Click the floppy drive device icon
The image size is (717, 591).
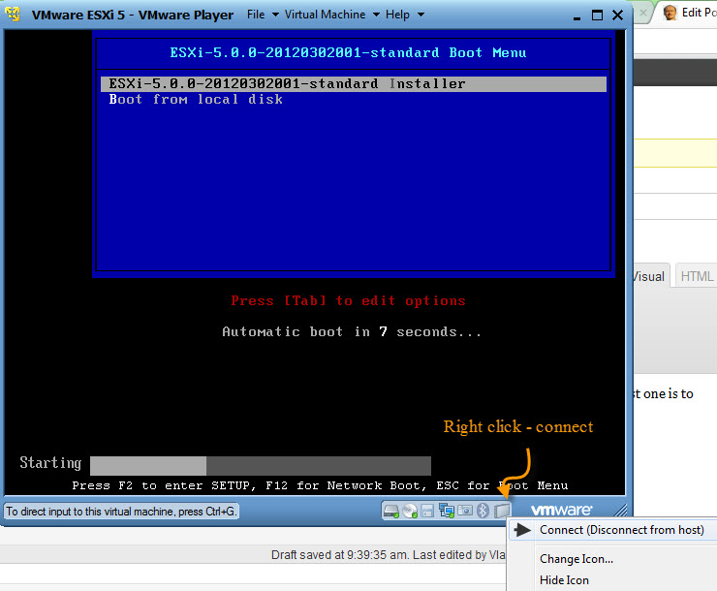pyautogui.click(x=427, y=511)
